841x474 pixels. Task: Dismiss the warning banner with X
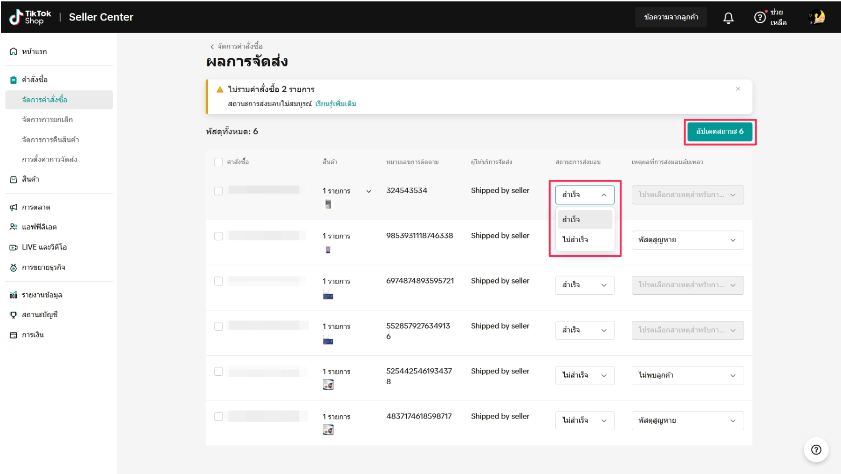coord(738,89)
